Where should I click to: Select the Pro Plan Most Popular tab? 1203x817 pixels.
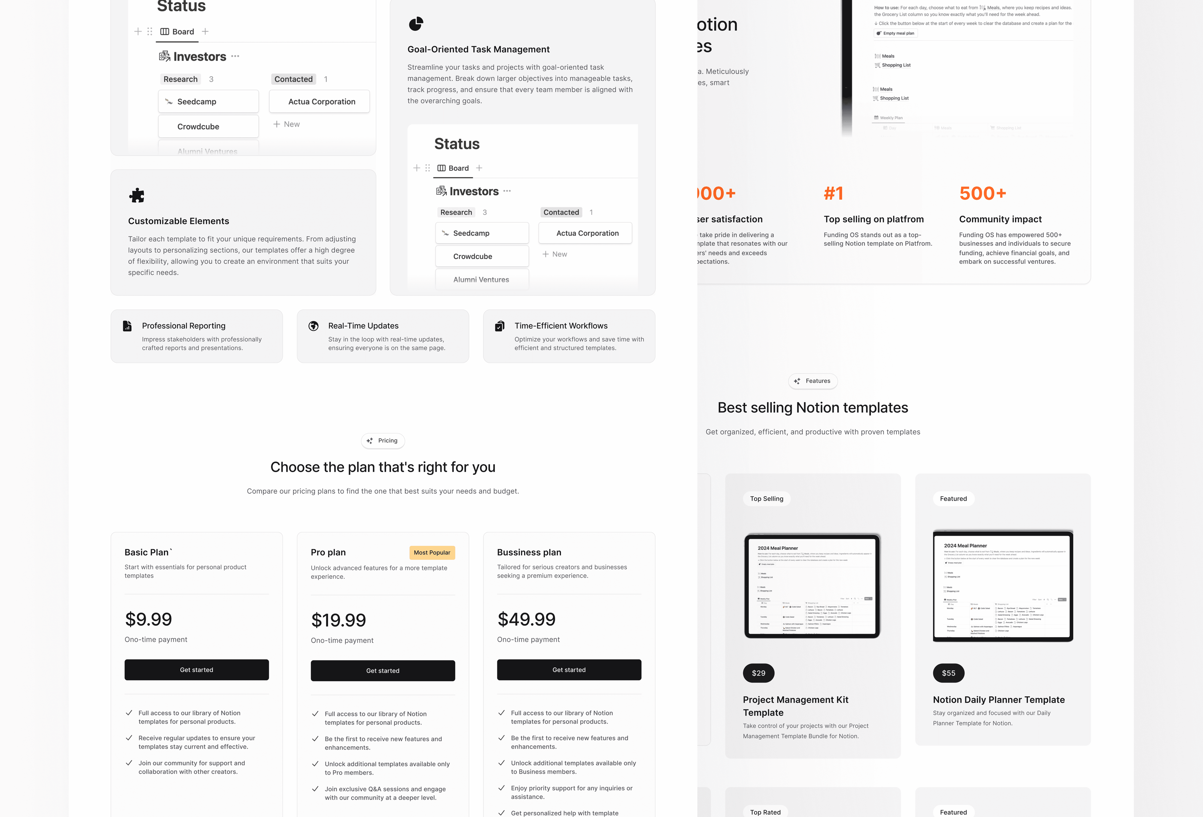pyautogui.click(x=432, y=552)
